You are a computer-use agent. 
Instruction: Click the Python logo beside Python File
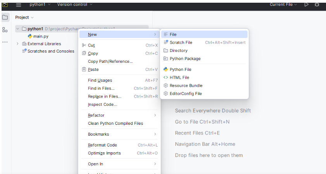[x=166, y=69]
